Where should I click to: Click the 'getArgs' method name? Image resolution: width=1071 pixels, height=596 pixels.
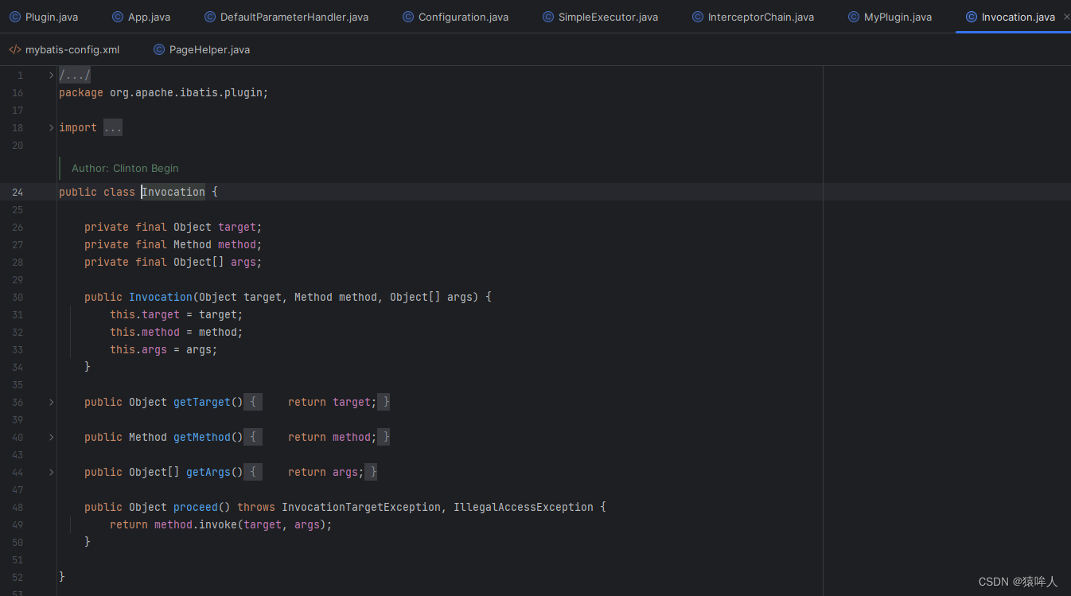(x=208, y=472)
